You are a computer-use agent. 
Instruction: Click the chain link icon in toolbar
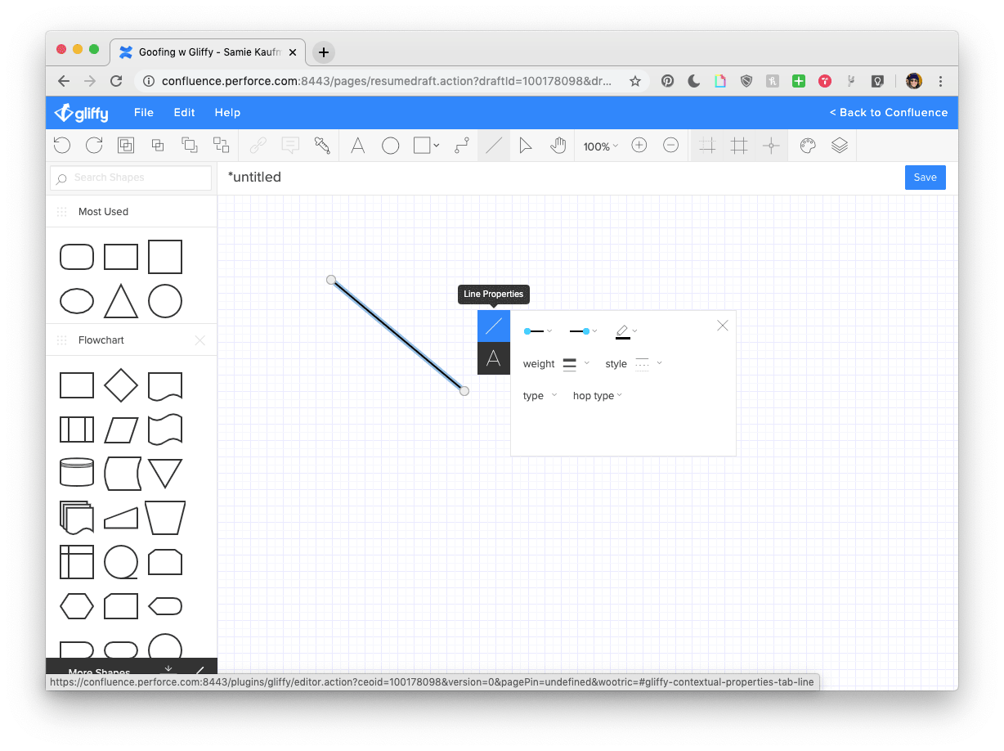258,146
